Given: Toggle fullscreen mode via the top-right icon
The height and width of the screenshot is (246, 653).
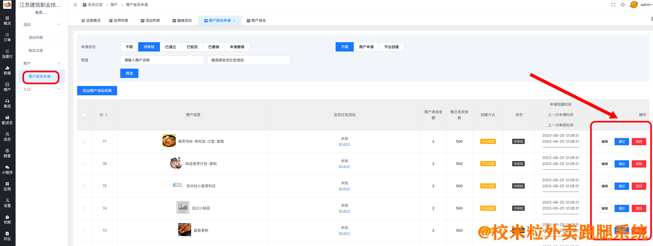Looking at the screenshot, I should pyautogui.click(x=613, y=4).
